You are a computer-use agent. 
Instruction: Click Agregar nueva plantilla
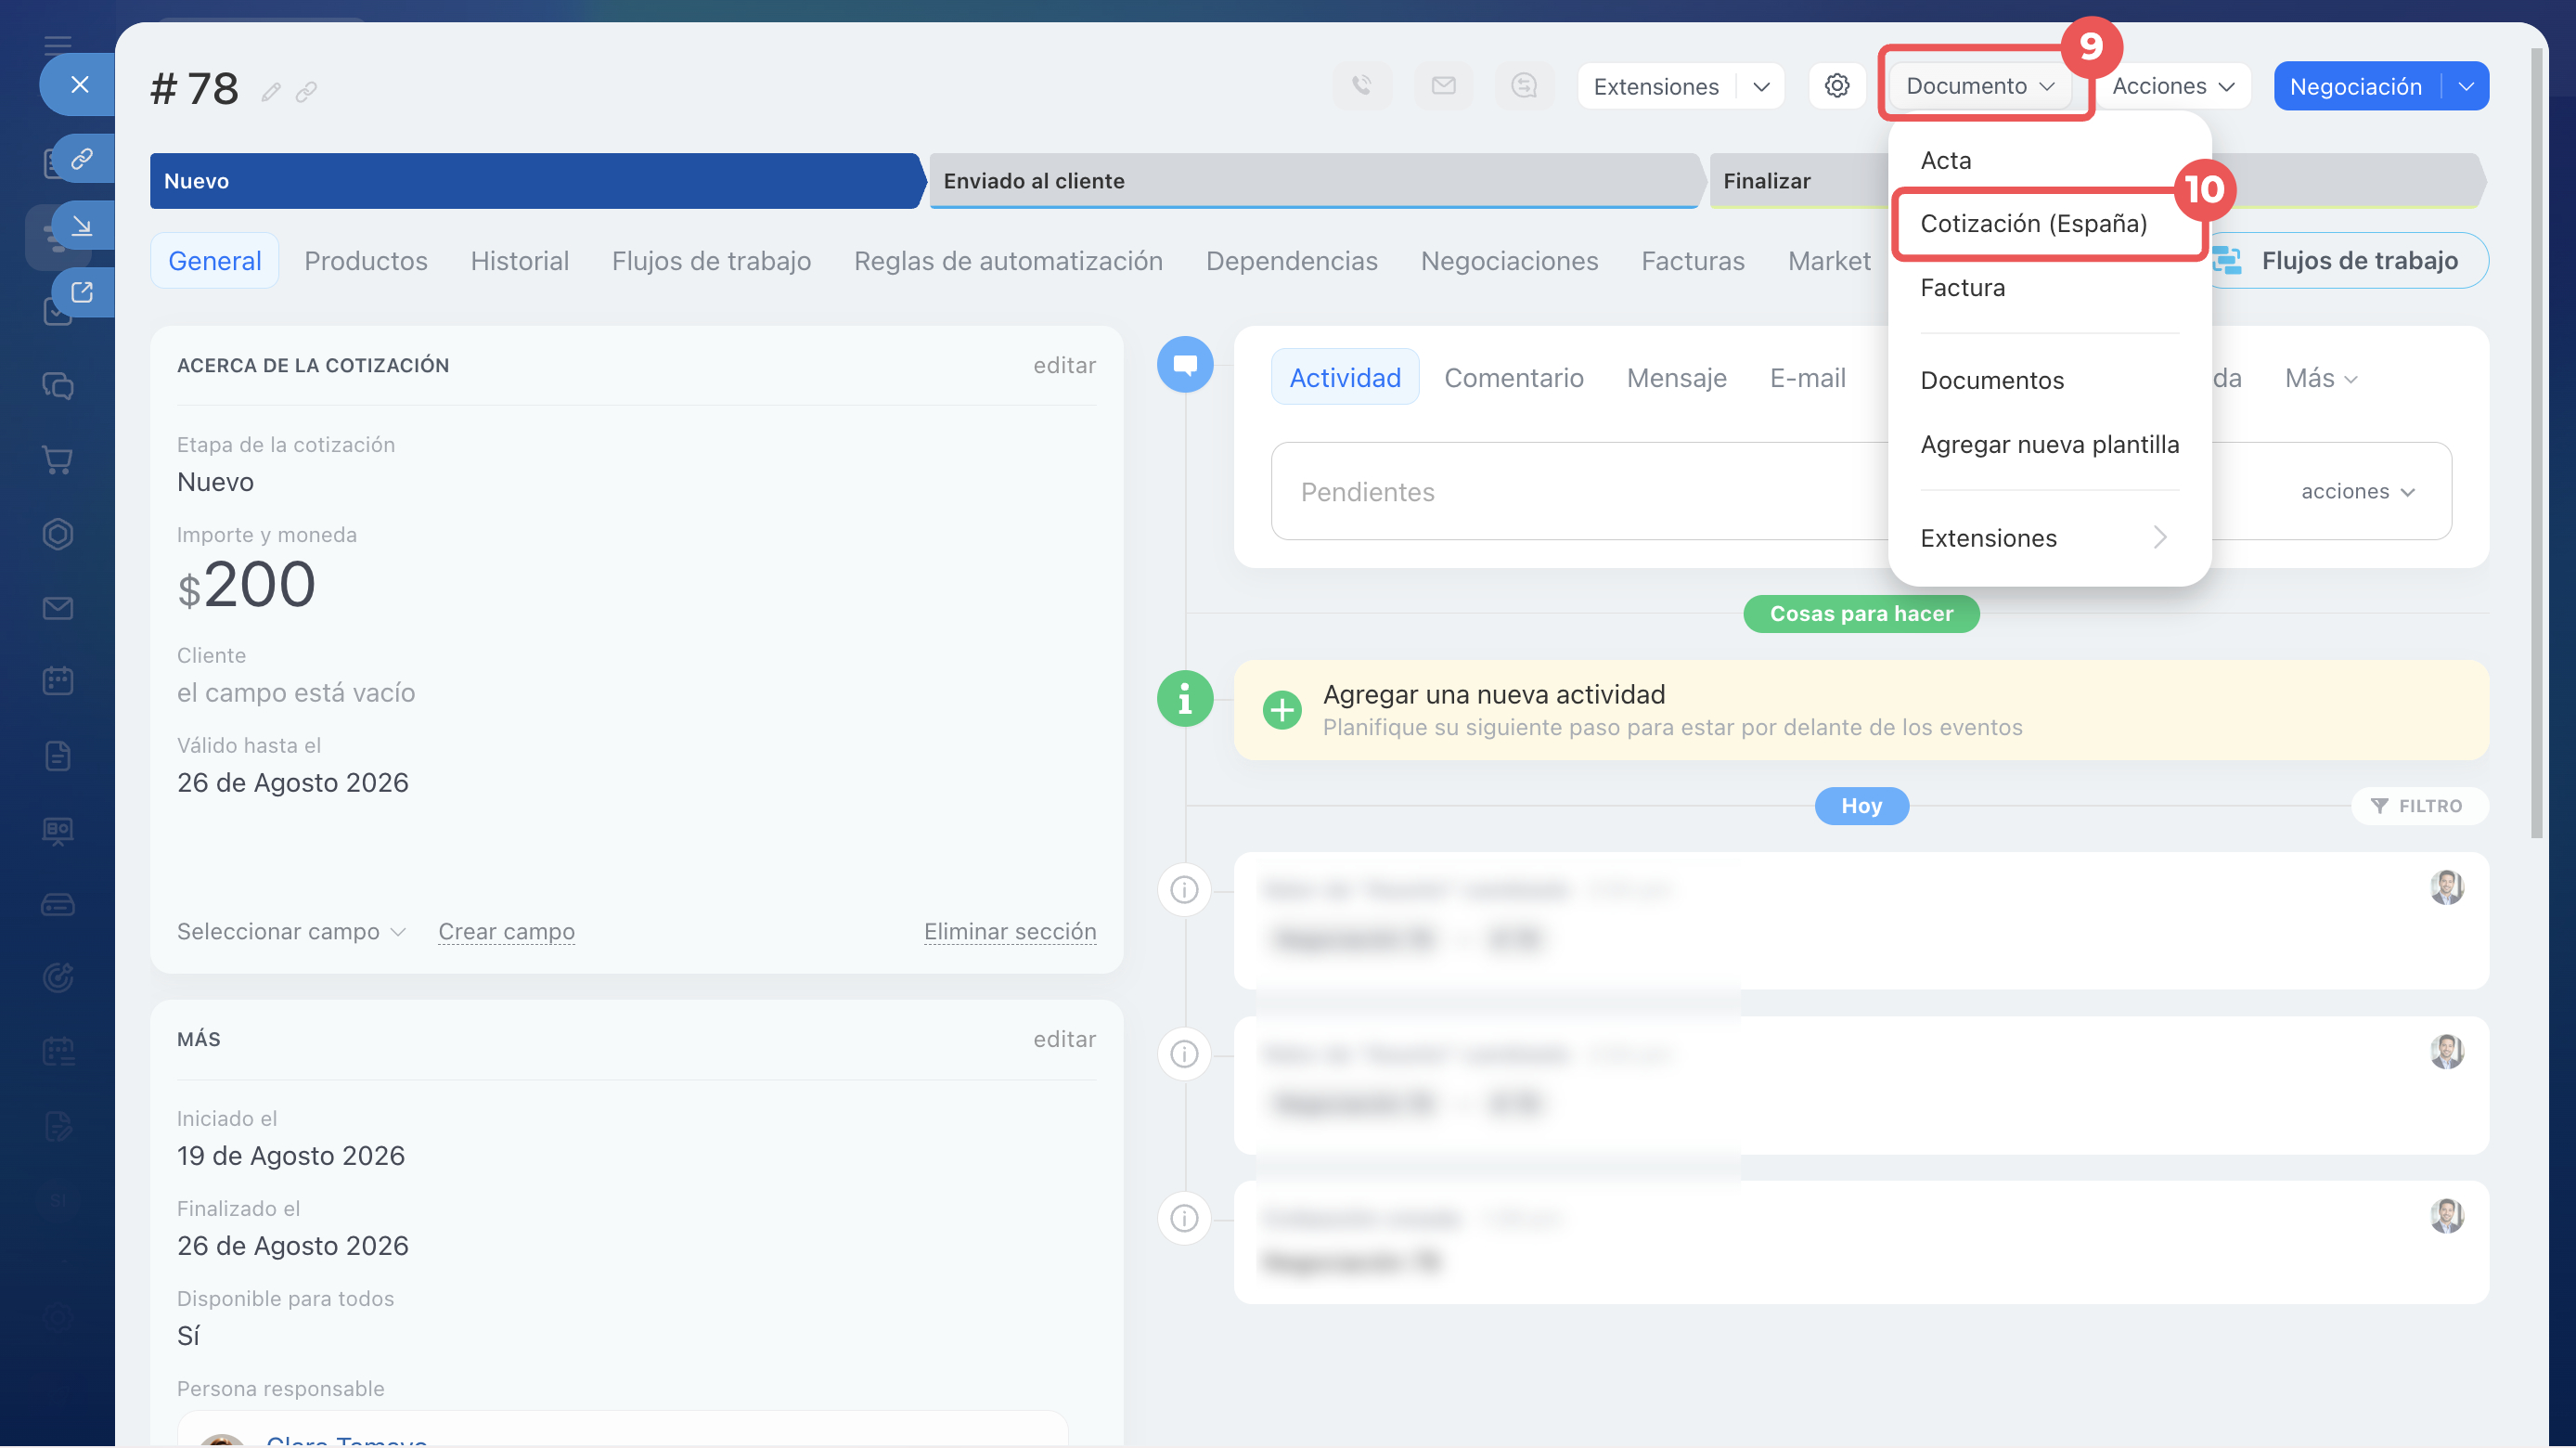click(2050, 444)
